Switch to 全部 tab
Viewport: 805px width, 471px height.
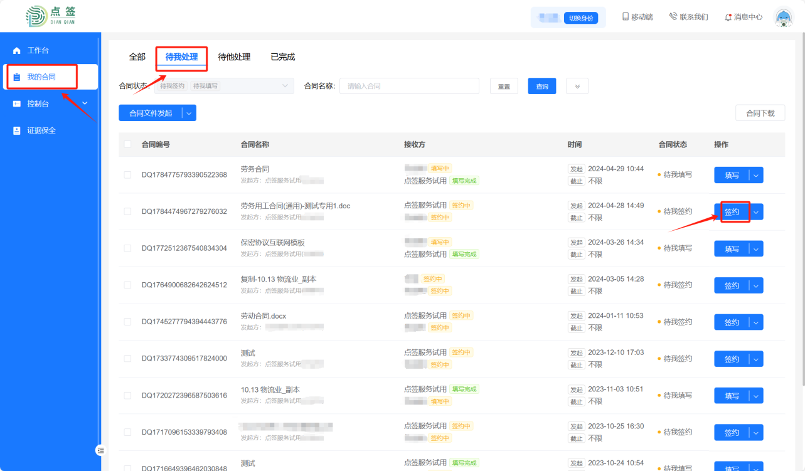[137, 57]
